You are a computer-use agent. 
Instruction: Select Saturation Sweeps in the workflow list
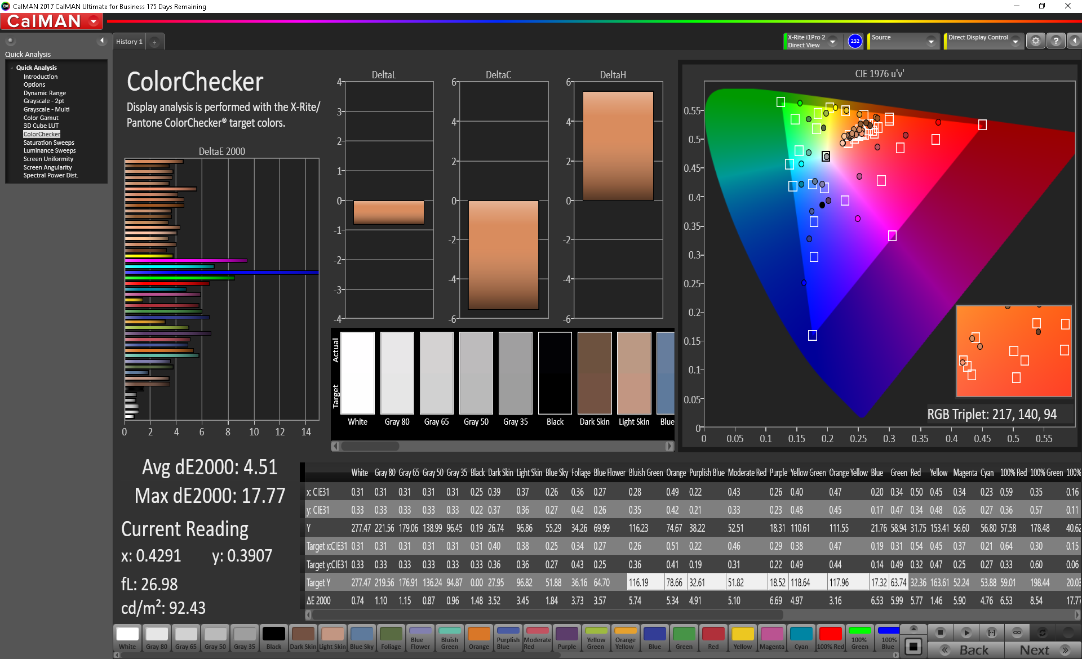pos(48,143)
